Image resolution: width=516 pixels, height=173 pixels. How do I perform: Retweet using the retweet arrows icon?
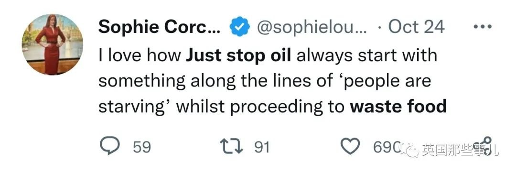(x=231, y=147)
